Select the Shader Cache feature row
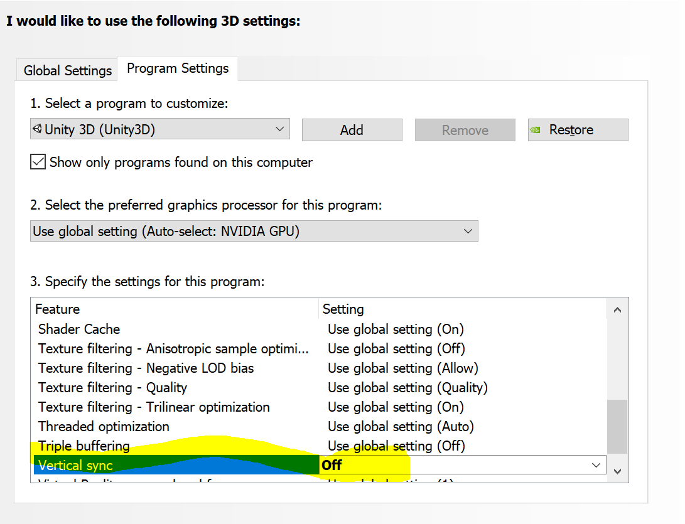Viewport: 685px width, 524px height. pos(79,329)
